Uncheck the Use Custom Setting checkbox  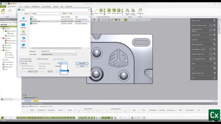20,61
